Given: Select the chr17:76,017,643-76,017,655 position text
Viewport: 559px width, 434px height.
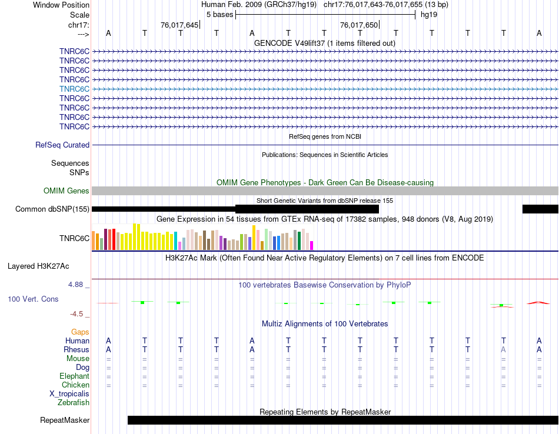Looking at the screenshot, I should [373, 5].
